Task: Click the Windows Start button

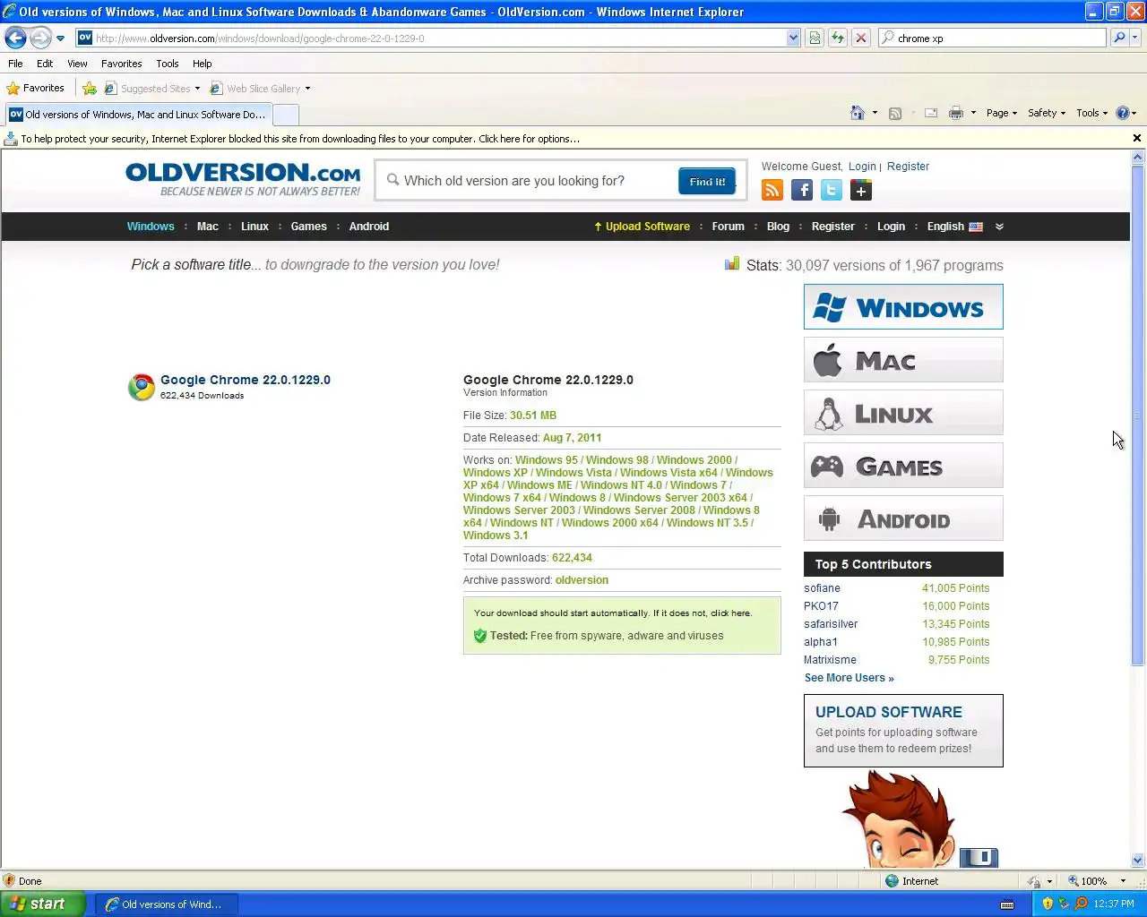Action: click(x=43, y=904)
